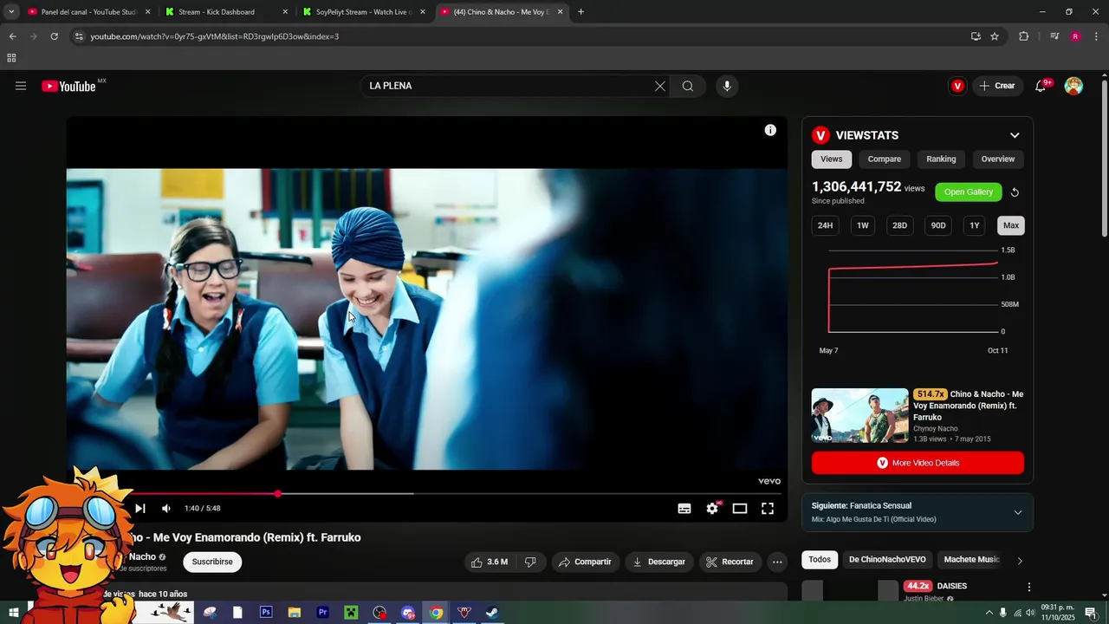Clear the LA PLENA search text
1109x624 pixels.
tap(659, 86)
